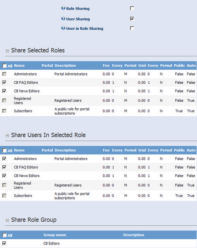Uncheck CB FAQ Editors in Share Users In Selected Role
The image size is (197, 248).
click(4, 167)
